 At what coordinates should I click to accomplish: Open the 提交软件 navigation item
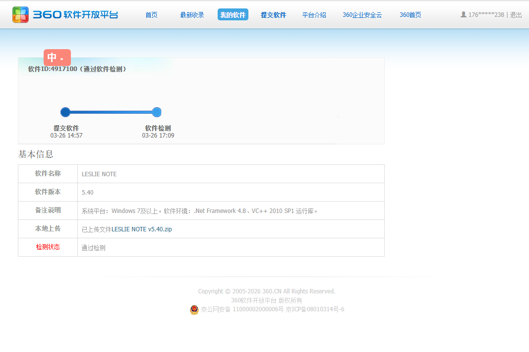tap(273, 15)
